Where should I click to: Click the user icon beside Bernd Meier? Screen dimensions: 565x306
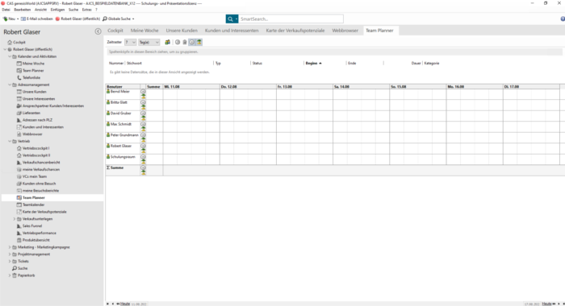coord(108,92)
